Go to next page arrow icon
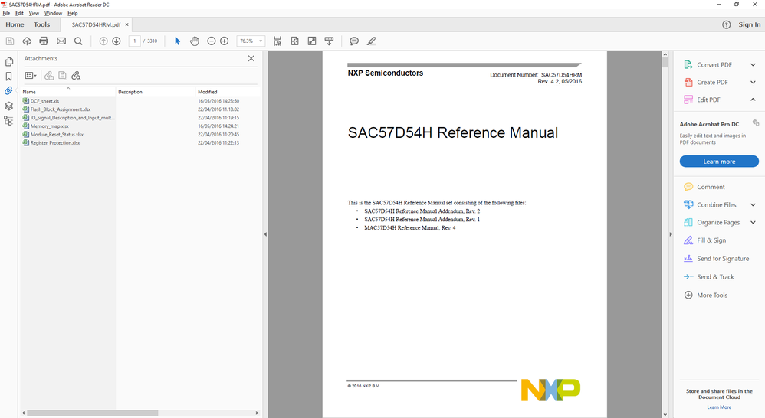765x418 pixels. tap(116, 41)
